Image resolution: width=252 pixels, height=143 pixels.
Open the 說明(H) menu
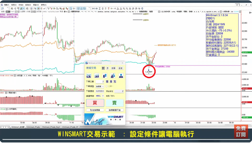coord(44,5)
